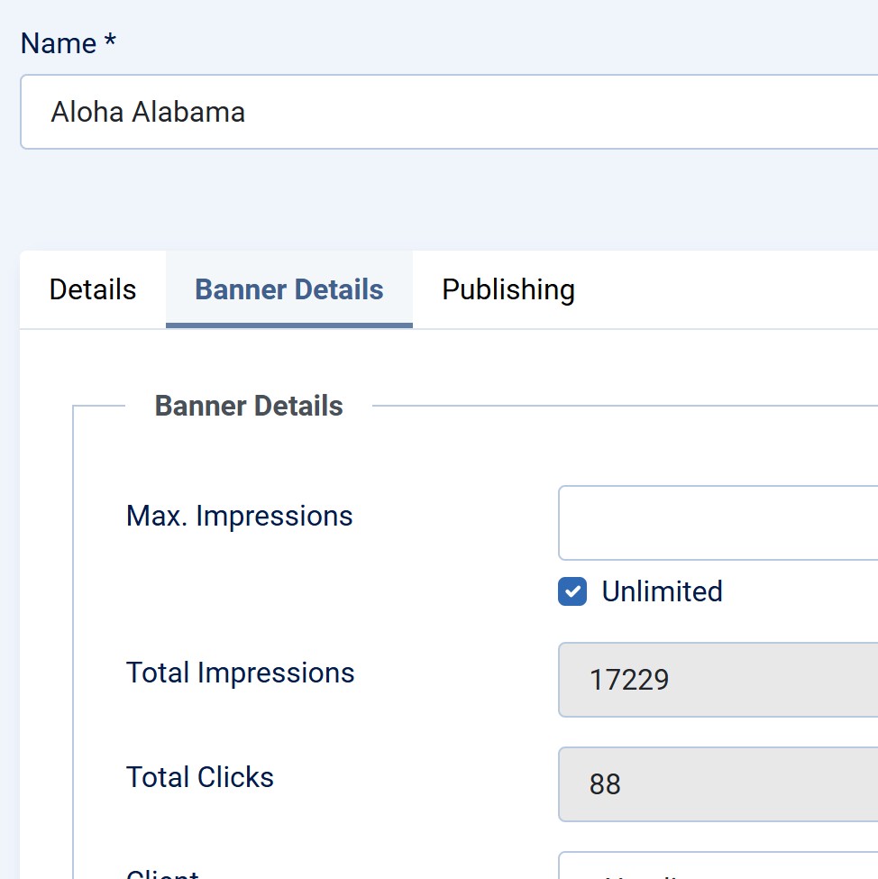Click the Total Clicks label
Image resolution: width=878 pixels, height=879 pixels.
(x=199, y=777)
